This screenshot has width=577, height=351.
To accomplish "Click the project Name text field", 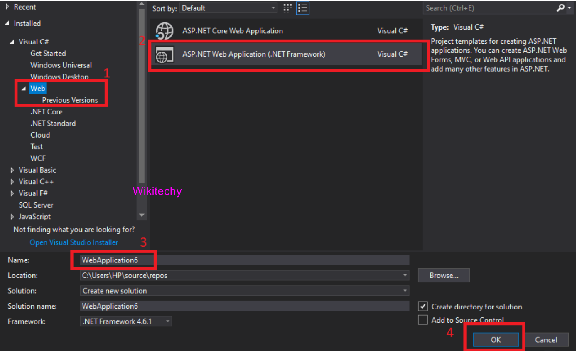I will tap(244, 260).
